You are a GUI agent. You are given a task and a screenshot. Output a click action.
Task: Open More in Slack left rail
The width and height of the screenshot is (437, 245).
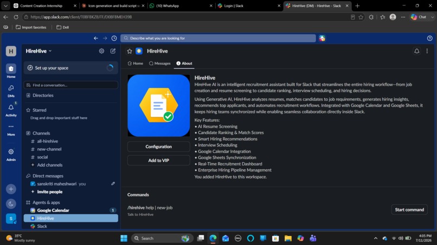click(x=11, y=130)
